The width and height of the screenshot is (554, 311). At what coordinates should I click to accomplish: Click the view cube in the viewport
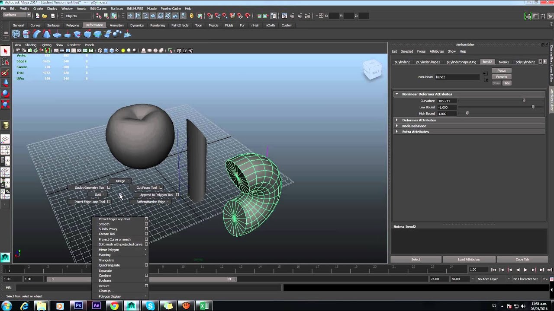click(x=372, y=70)
